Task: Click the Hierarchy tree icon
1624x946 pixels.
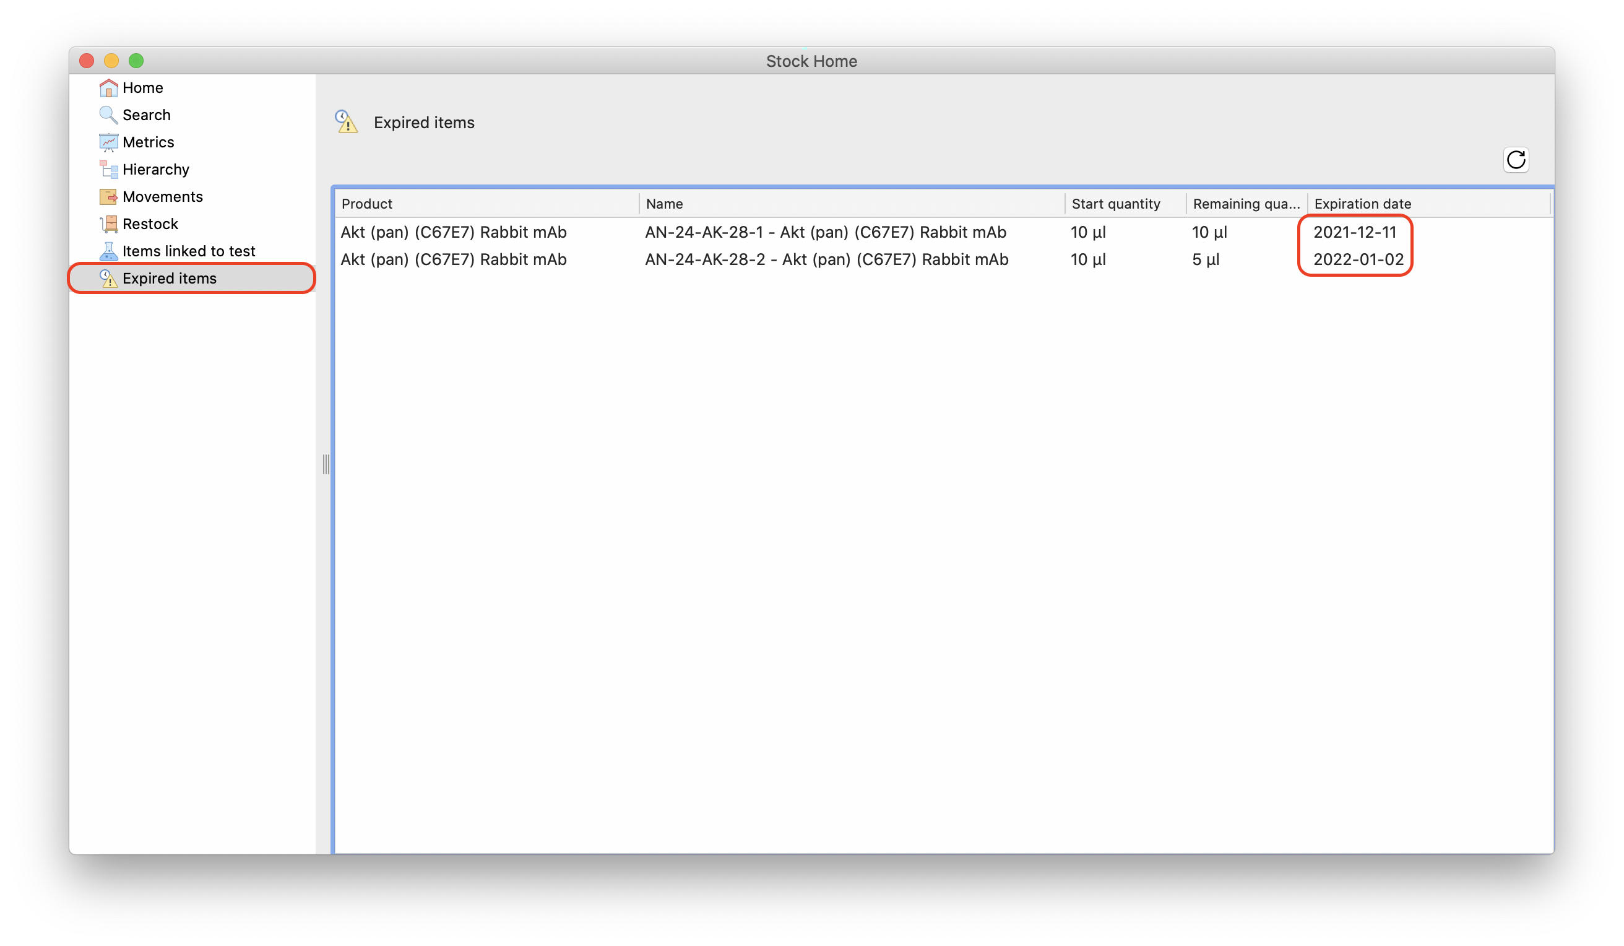Action: tap(108, 169)
